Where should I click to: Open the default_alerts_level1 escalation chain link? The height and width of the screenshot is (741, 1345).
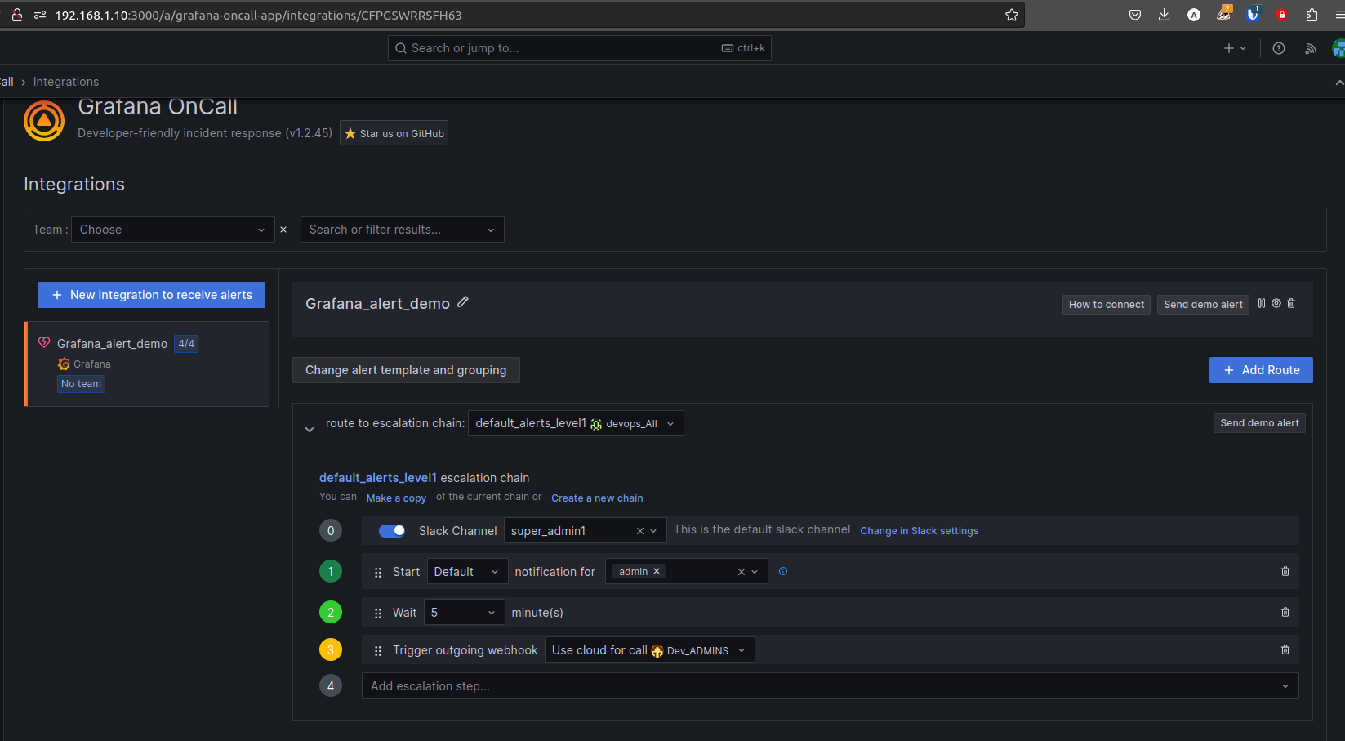[x=378, y=478]
